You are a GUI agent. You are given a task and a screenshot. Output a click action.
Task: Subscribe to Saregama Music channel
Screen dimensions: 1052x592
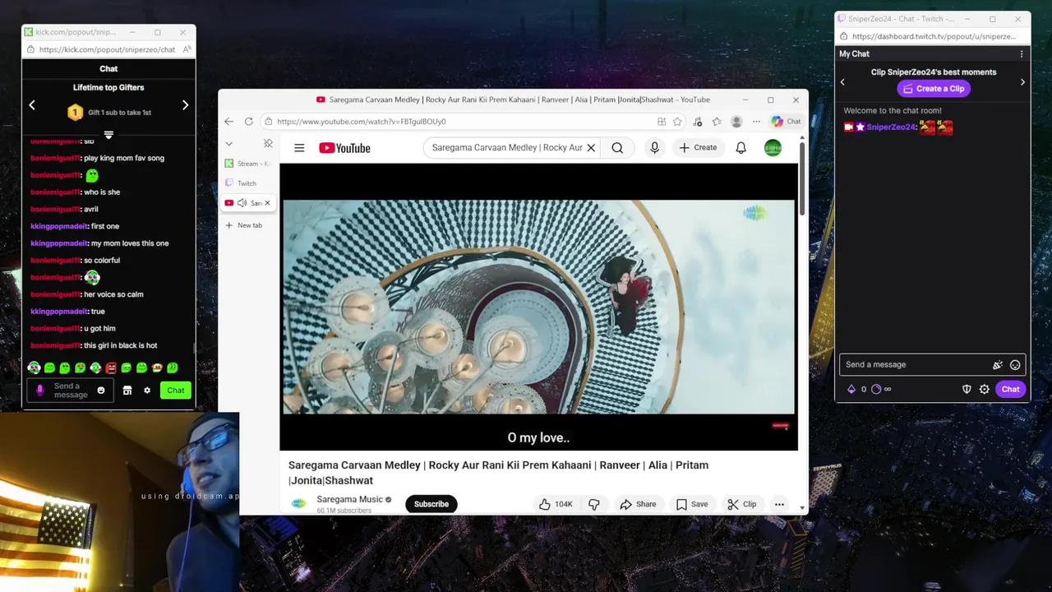[431, 504]
